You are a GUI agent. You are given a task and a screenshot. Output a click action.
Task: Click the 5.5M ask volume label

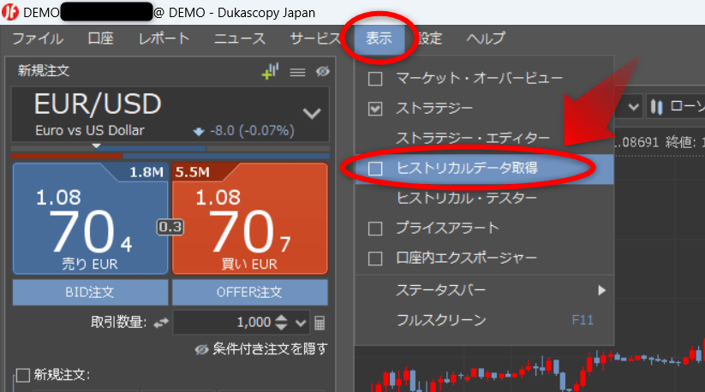tap(193, 172)
